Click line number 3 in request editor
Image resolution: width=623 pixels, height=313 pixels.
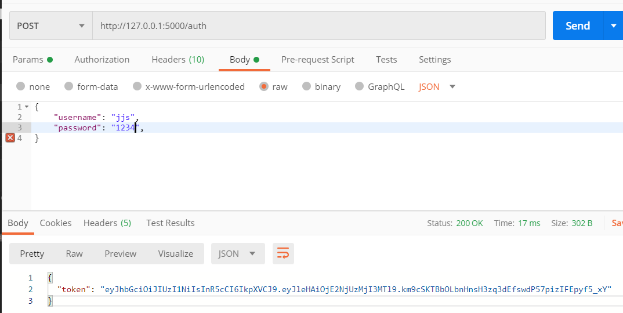(x=20, y=128)
